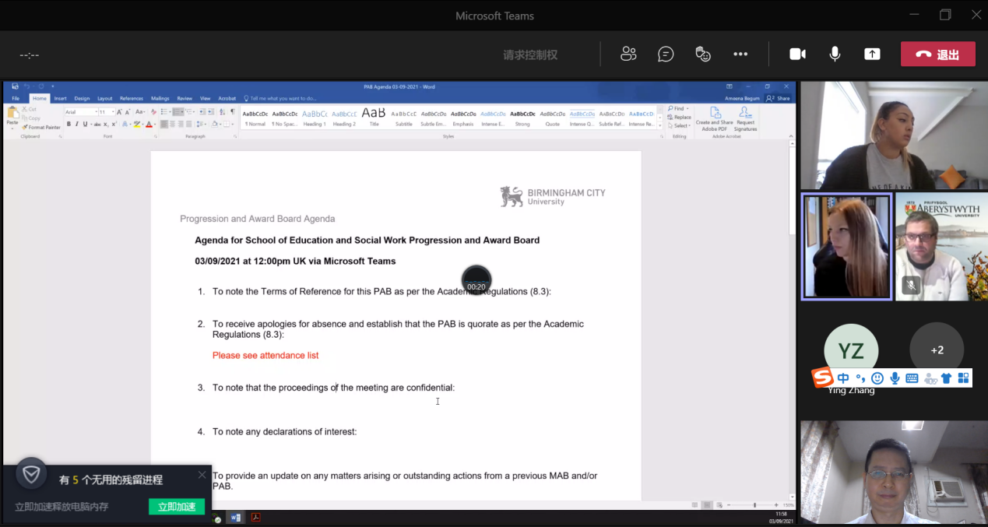Switch to the Design ribbon tab
Image resolution: width=988 pixels, height=527 pixels.
(82, 99)
